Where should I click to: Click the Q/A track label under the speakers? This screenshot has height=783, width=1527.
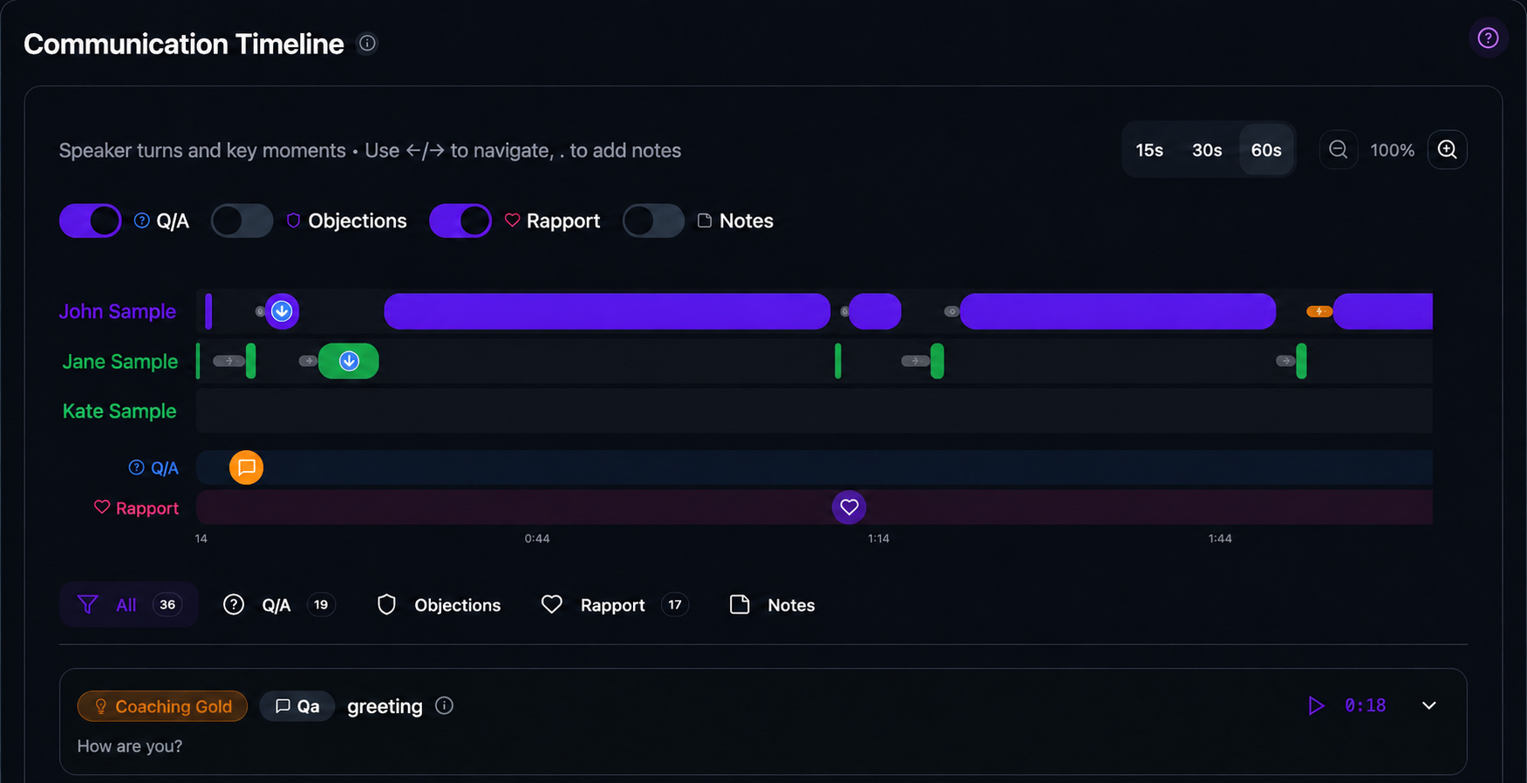point(153,468)
